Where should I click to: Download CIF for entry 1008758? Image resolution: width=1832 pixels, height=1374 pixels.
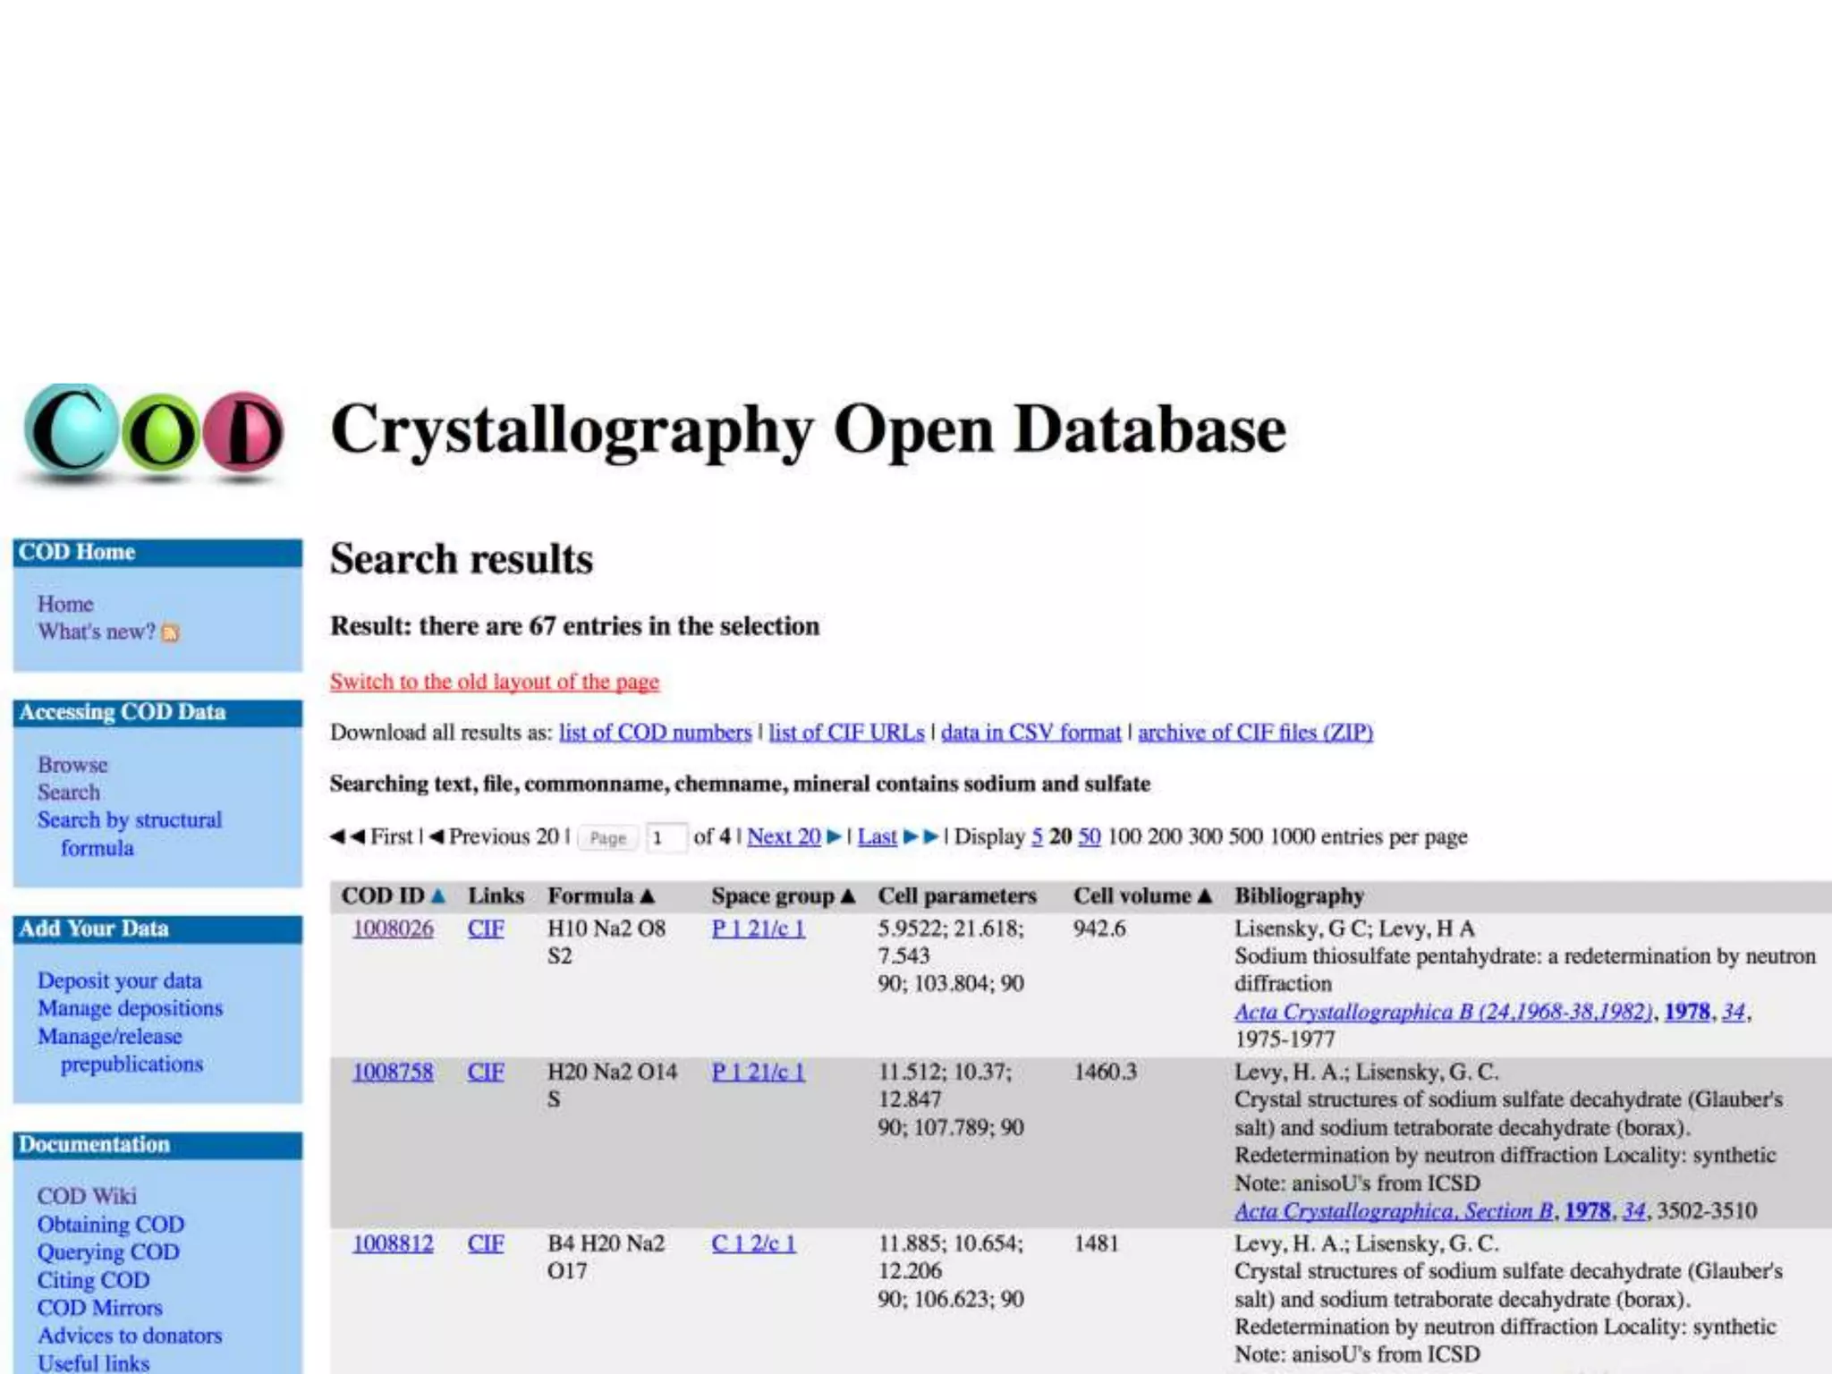click(485, 1073)
